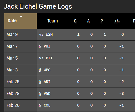135x112 pixels.
Task: Sort by the A assists column
Action: pos(88,21)
